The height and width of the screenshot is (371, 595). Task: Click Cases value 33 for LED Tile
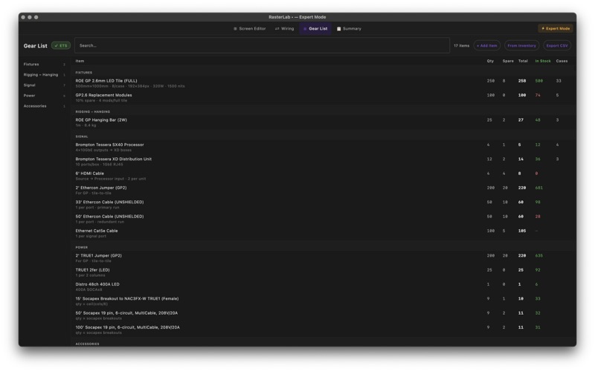(559, 81)
